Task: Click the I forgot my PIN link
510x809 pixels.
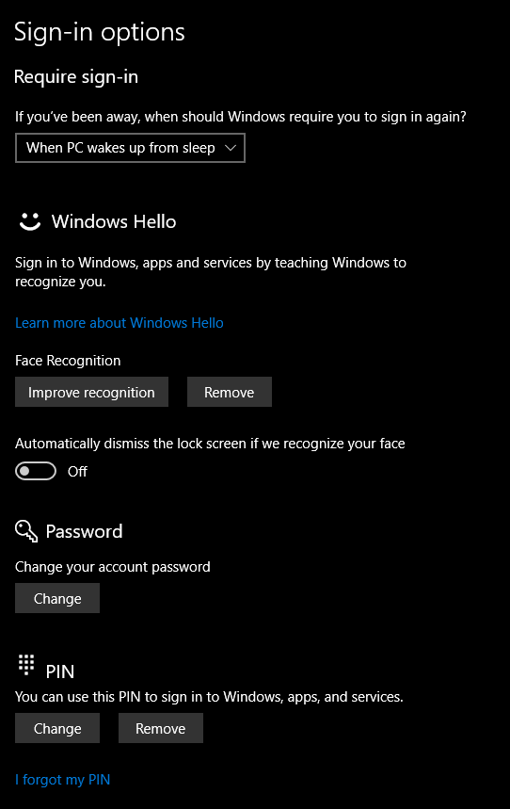Action: (62, 780)
